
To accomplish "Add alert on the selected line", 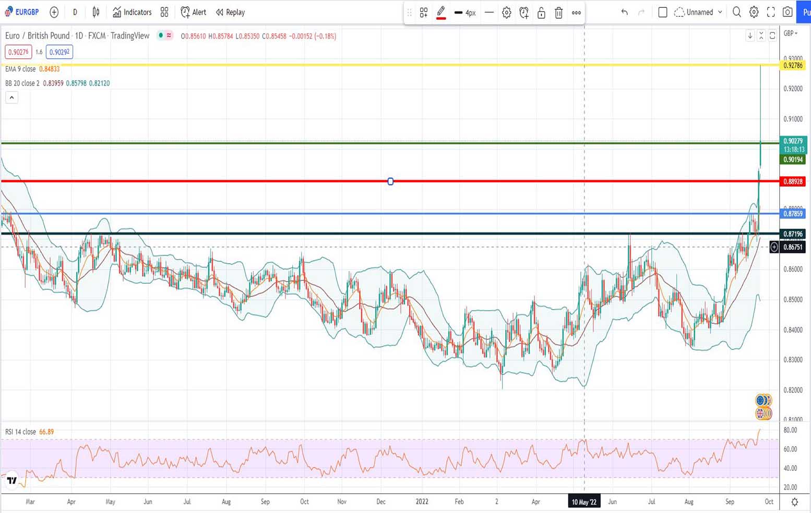I will (524, 13).
